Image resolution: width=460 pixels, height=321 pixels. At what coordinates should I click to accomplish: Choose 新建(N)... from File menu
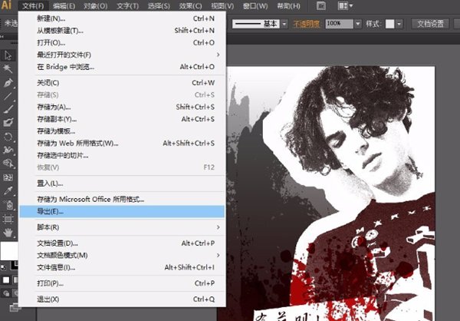coord(122,18)
